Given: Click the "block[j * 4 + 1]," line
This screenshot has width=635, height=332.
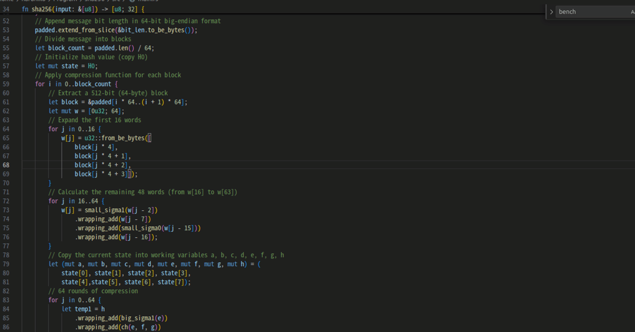Looking at the screenshot, I should [103, 156].
